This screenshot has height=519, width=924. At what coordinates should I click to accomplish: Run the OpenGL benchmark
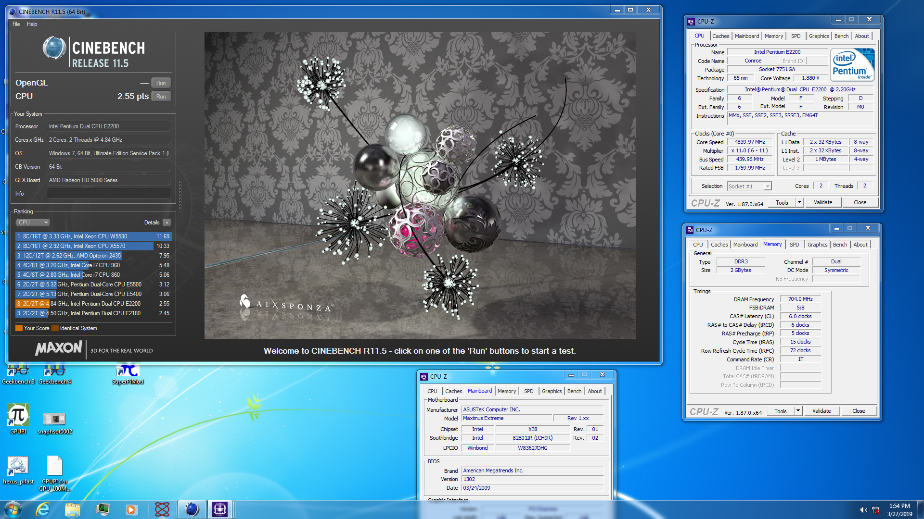(161, 83)
